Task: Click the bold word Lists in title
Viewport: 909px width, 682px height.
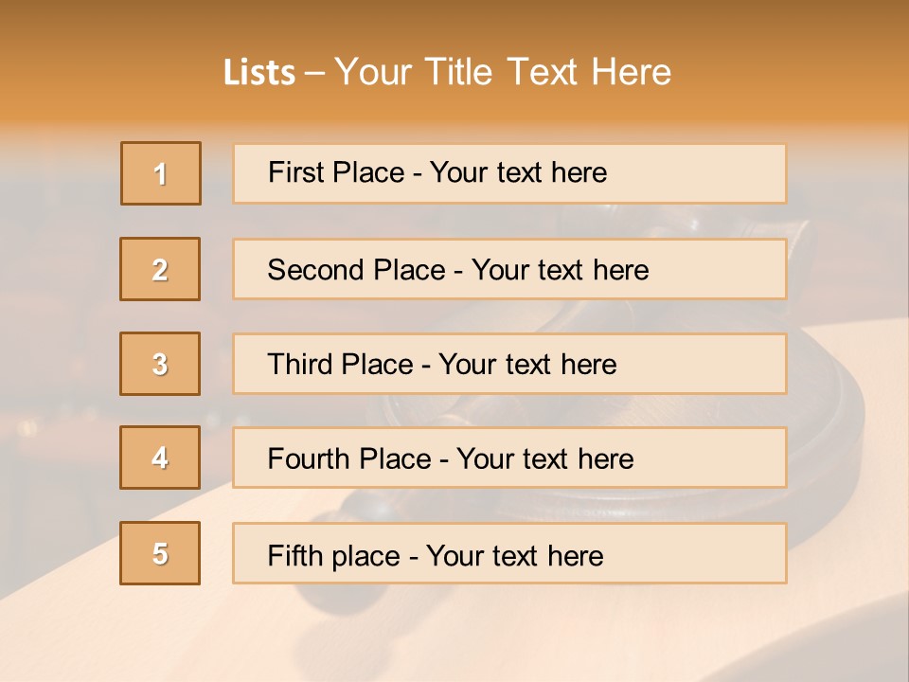Action: coord(259,72)
